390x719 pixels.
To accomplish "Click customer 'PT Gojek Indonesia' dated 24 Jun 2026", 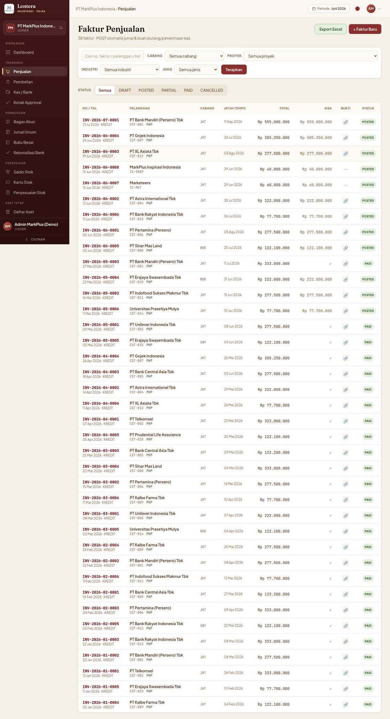I will coord(147,136).
